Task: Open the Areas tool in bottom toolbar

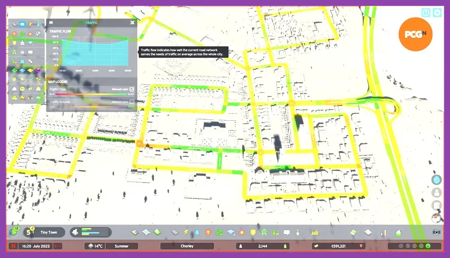Action: point(146,232)
